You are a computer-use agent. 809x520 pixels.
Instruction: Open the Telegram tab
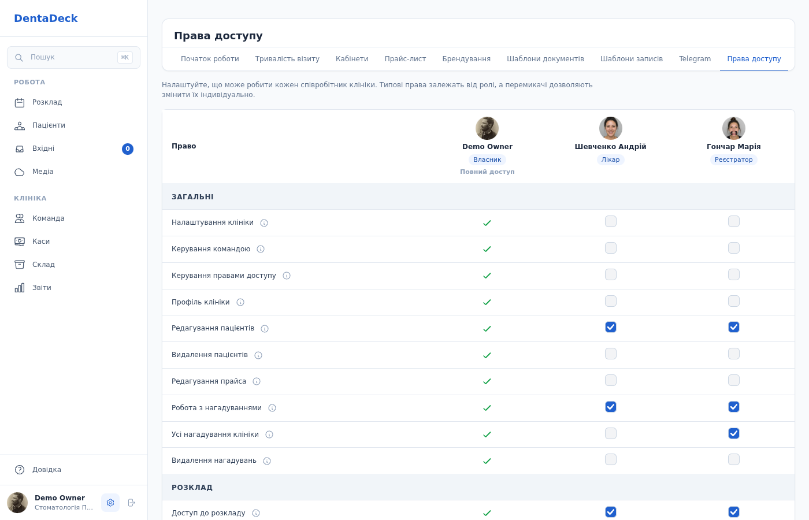(x=695, y=59)
